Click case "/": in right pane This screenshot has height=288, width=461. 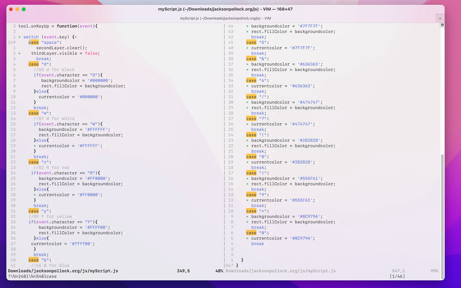(257, 97)
